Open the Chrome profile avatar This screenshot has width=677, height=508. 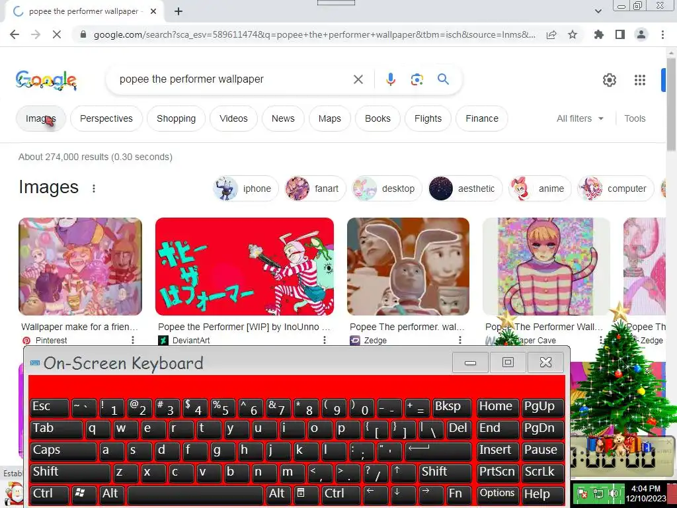pyautogui.click(x=641, y=34)
